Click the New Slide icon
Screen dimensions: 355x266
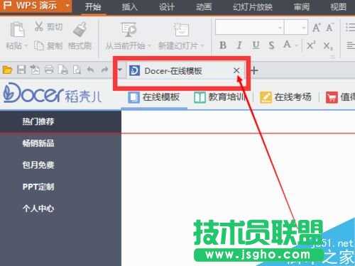click(x=181, y=30)
